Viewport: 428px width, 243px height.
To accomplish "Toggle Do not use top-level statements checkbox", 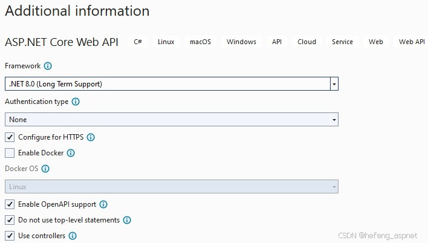I will pyautogui.click(x=10, y=220).
